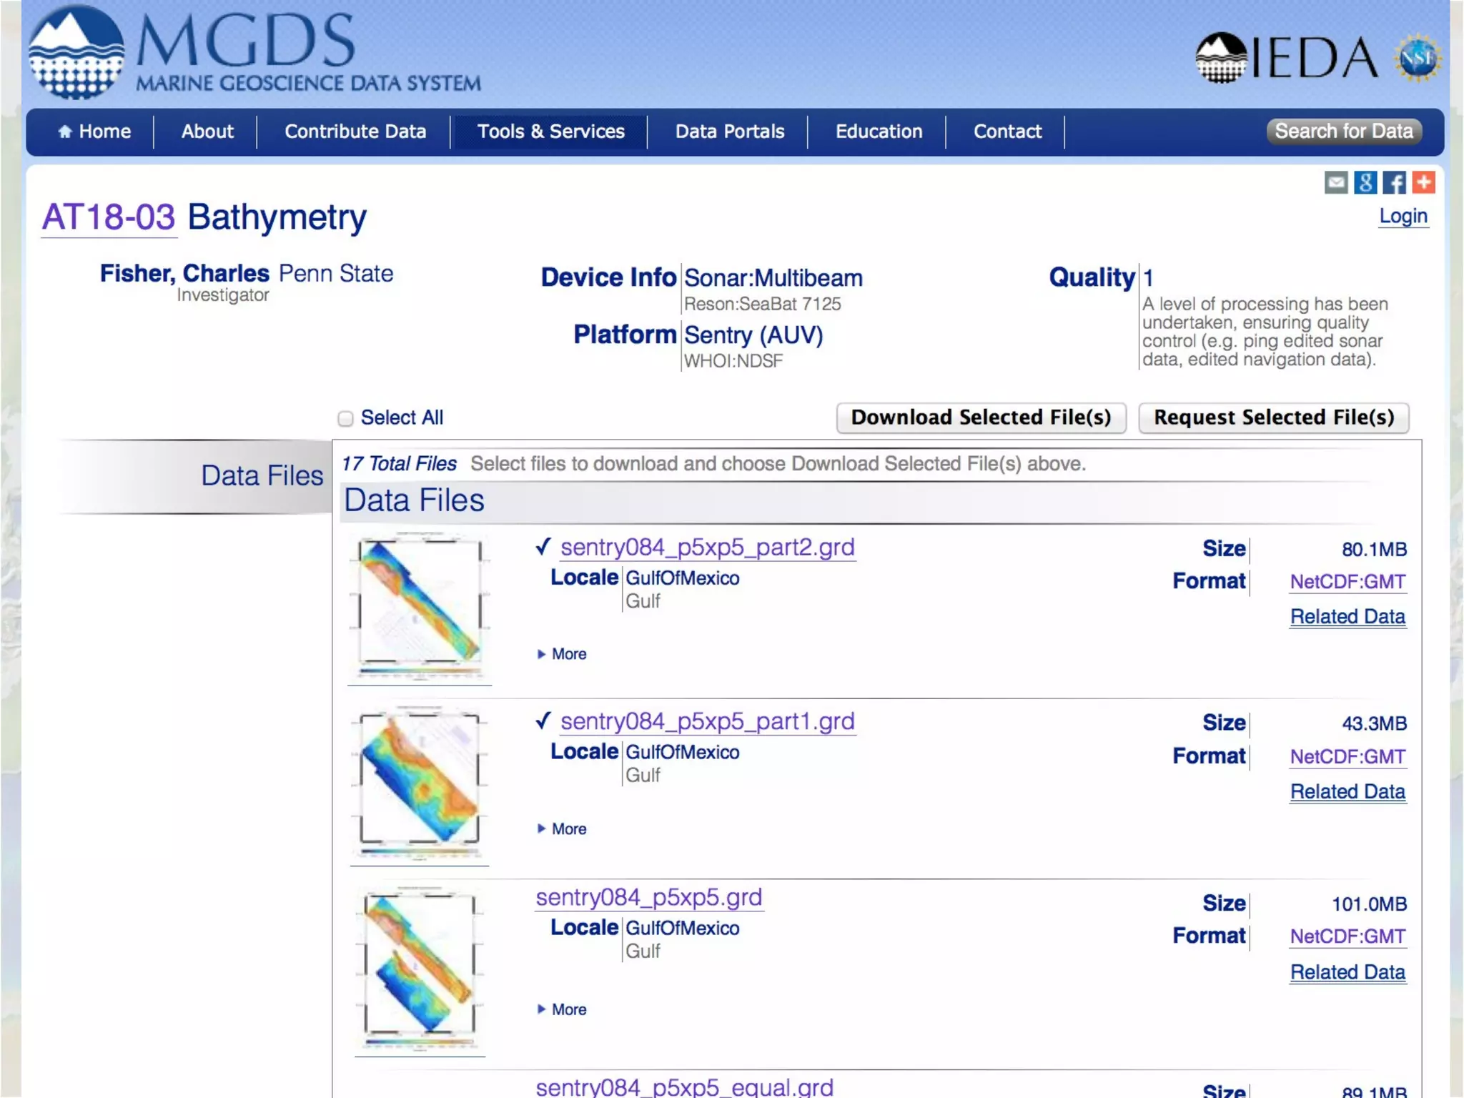
Task: Click the Search for Data field
Action: [x=1343, y=132]
